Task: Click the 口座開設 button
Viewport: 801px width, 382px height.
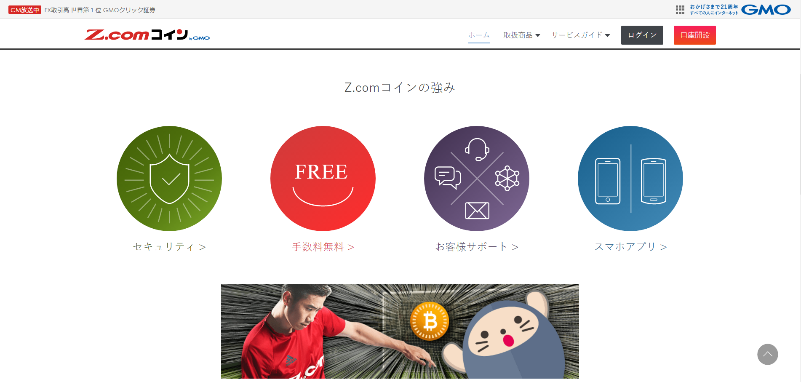Action: [695, 35]
